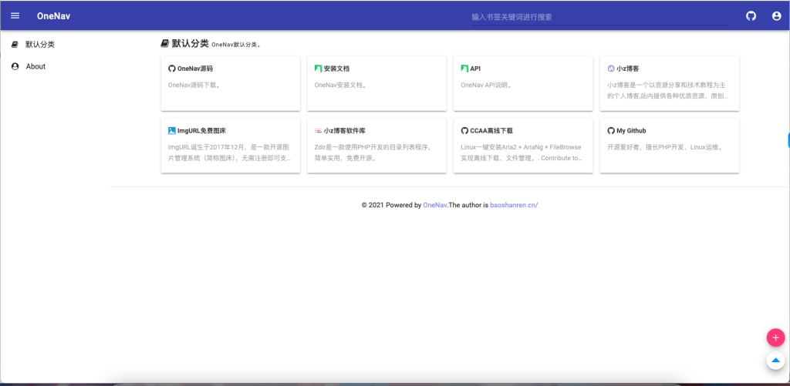Click description starting ImgURL诞生于2017年12月
This screenshot has height=386, width=790.
tap(230, 153)
